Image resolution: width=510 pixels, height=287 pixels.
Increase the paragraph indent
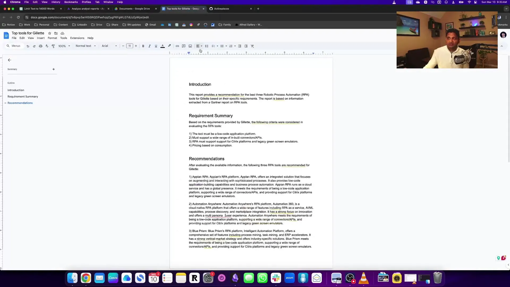click(246, 46)
